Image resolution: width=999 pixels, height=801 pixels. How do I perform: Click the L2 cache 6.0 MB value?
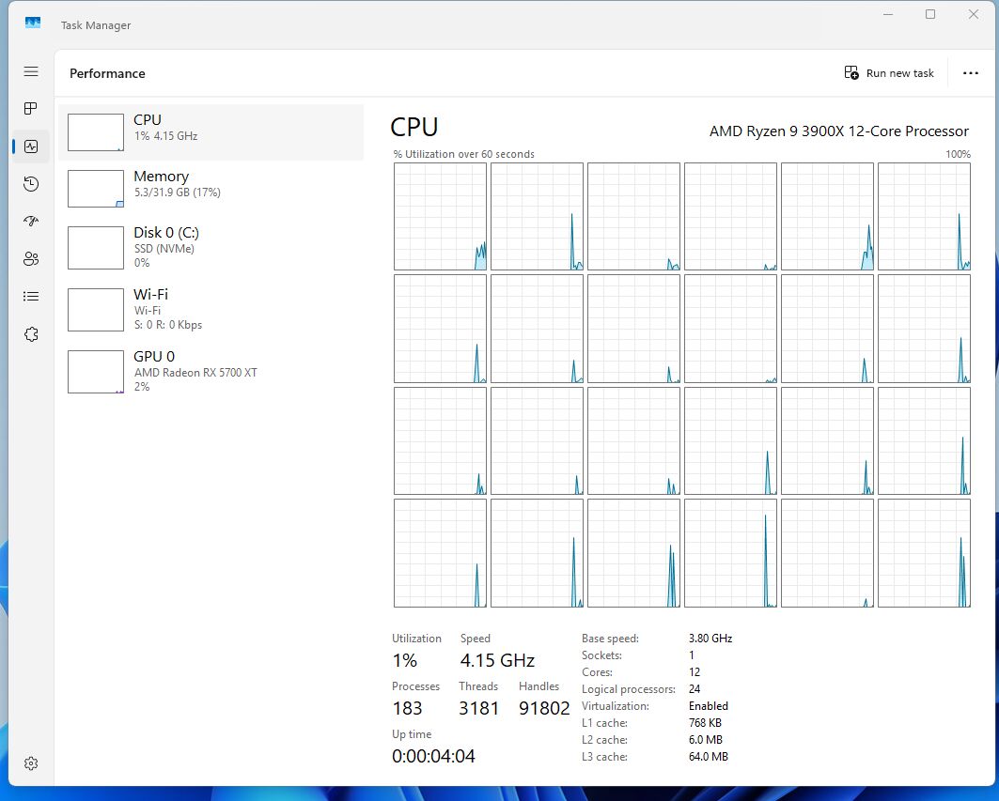tap(705, 739)
